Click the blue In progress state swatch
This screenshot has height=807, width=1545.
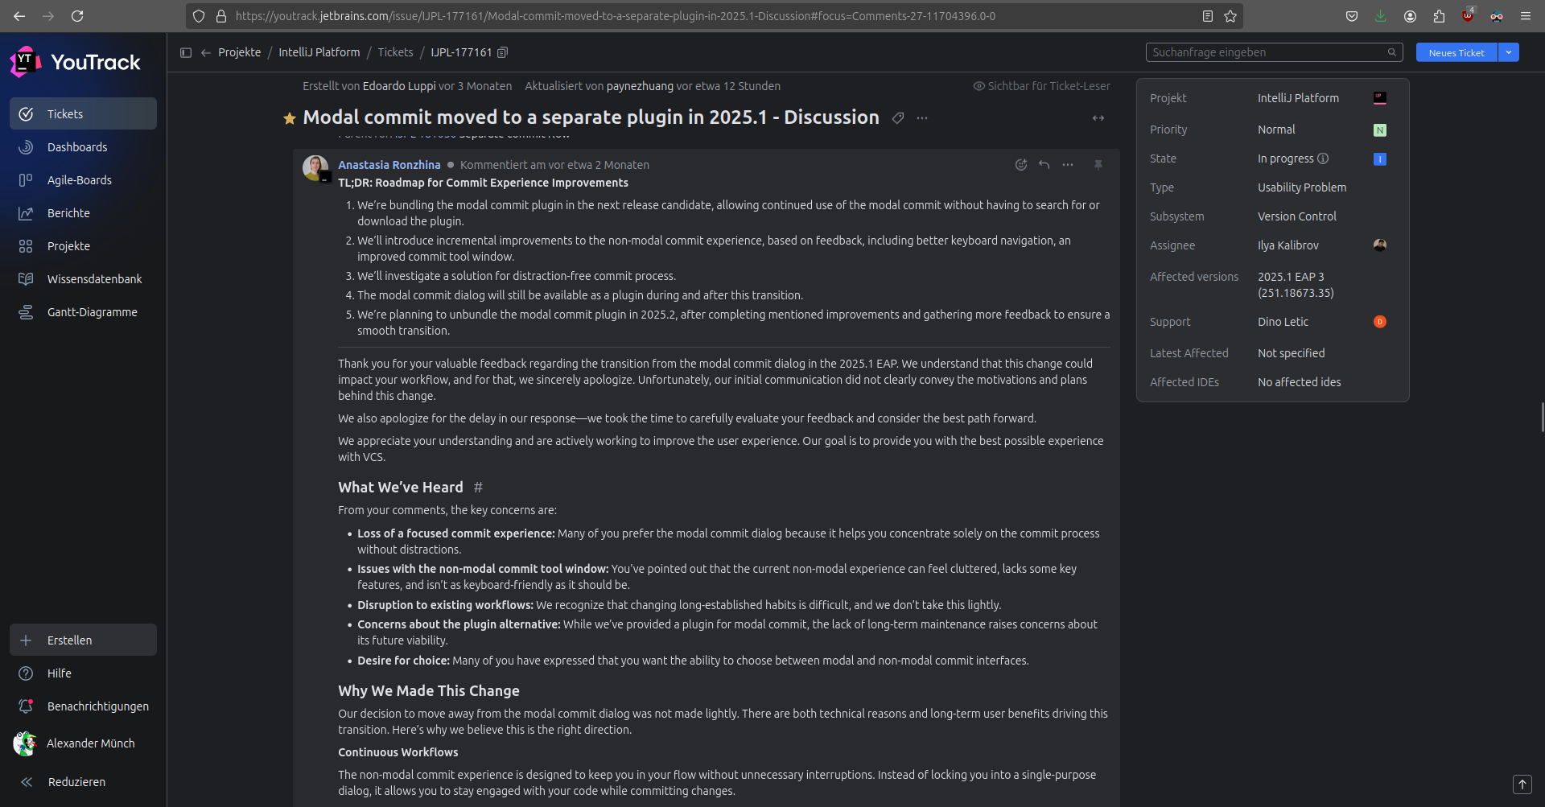1379,159
